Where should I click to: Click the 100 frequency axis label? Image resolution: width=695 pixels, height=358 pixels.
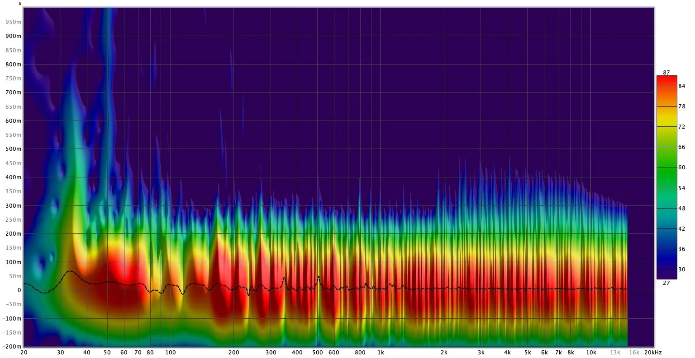[x=170, y=353]
